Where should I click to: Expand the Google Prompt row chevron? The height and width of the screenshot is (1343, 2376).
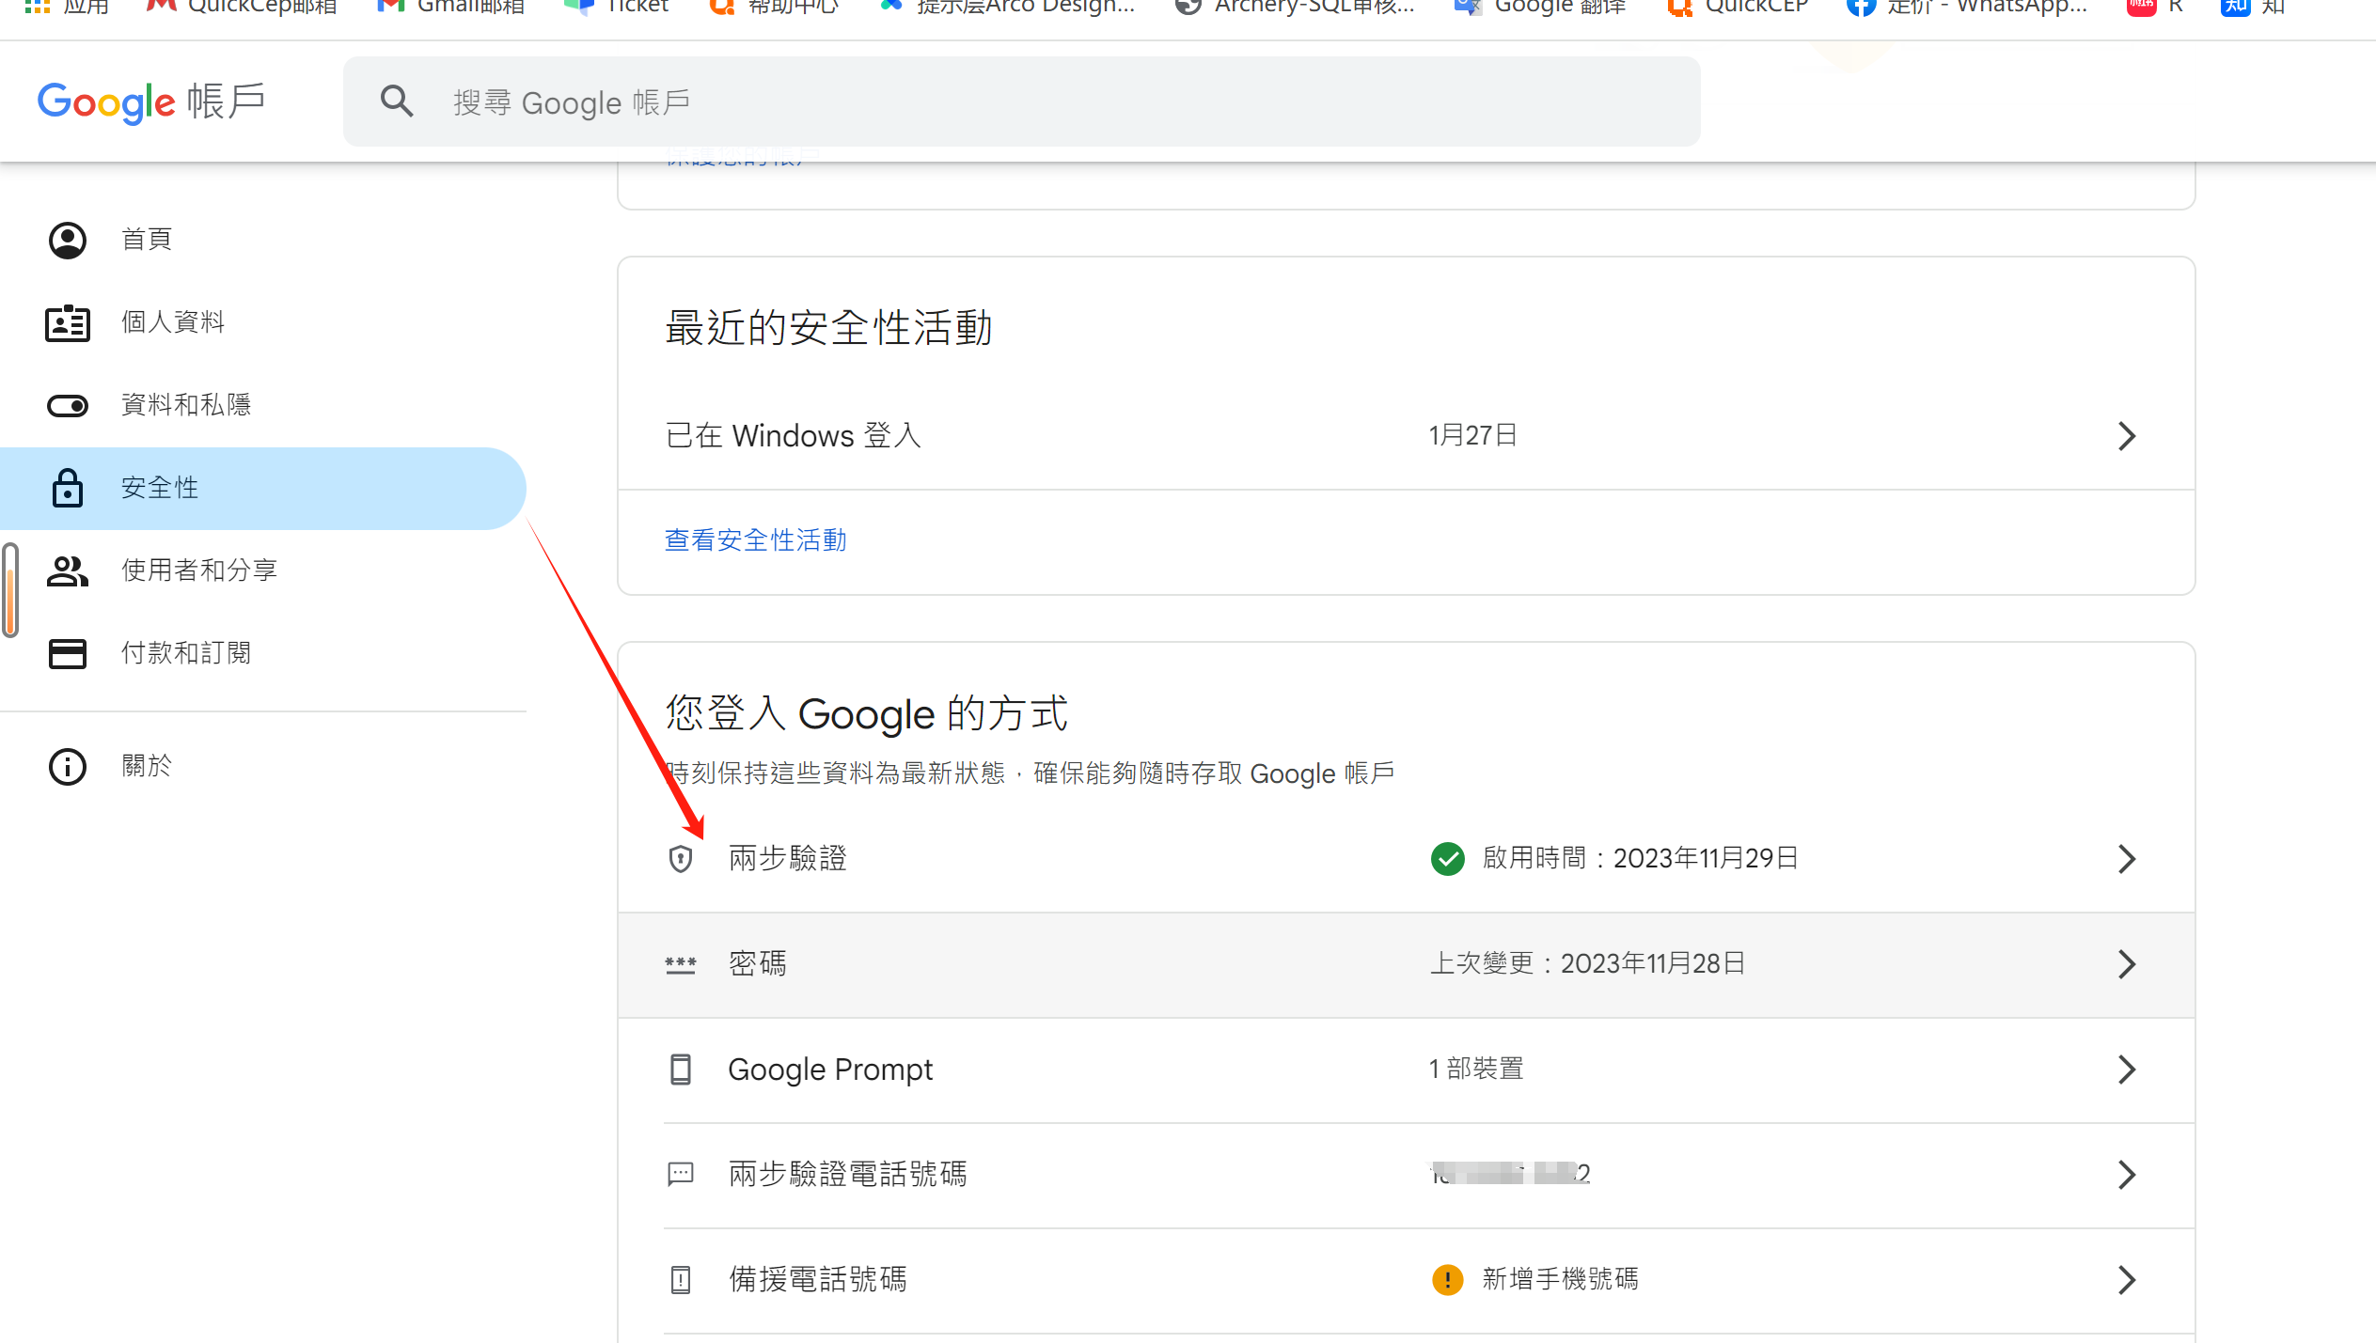tap(2127, 1070)
